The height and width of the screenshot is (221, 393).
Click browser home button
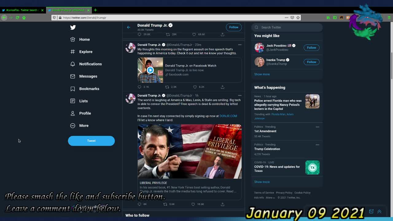pos(24,17)
